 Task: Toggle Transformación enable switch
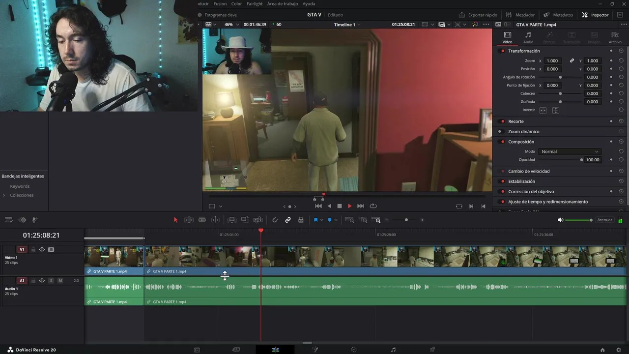coord(502,51)
